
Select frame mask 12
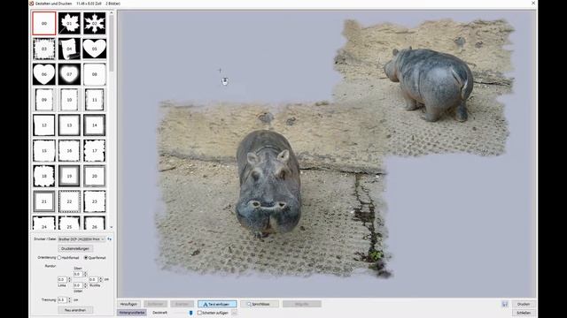click(44, 125)
